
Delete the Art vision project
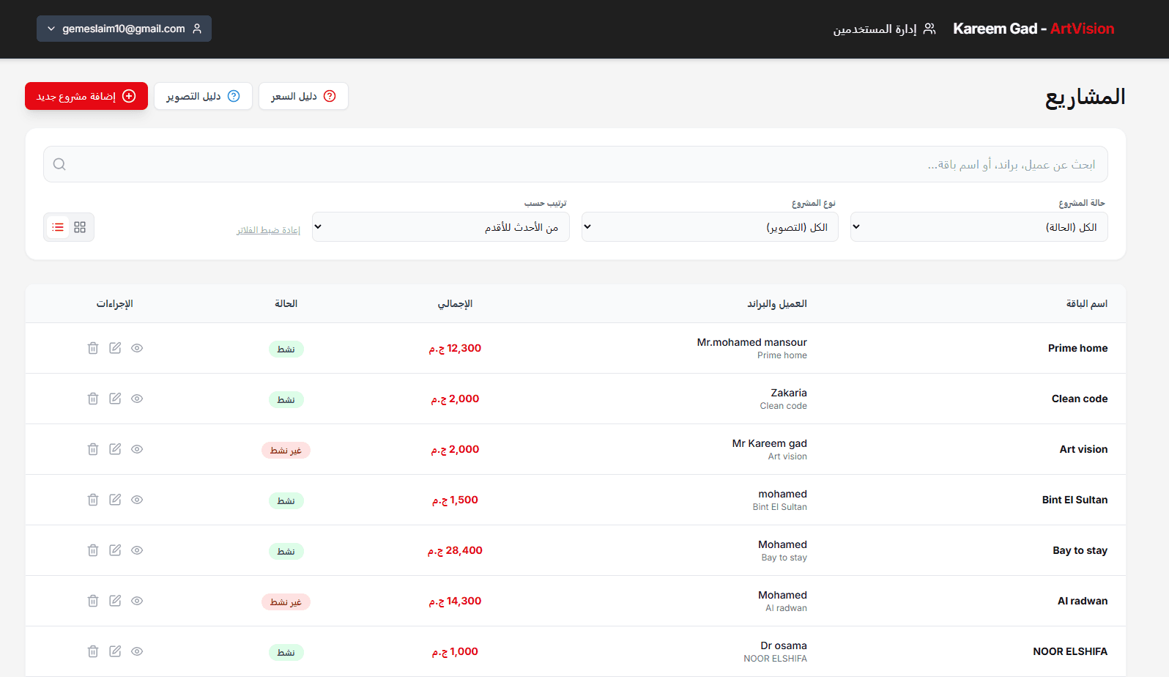pos(93,449)
